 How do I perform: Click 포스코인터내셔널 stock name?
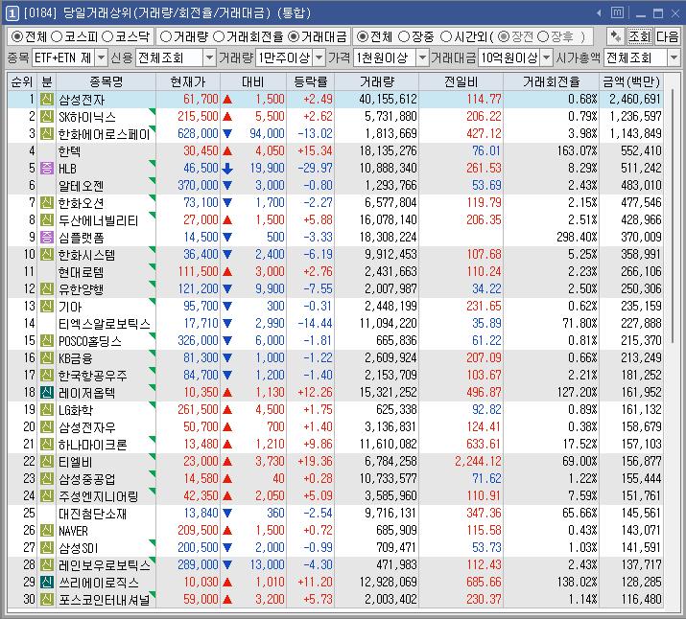tap(105, 600)
